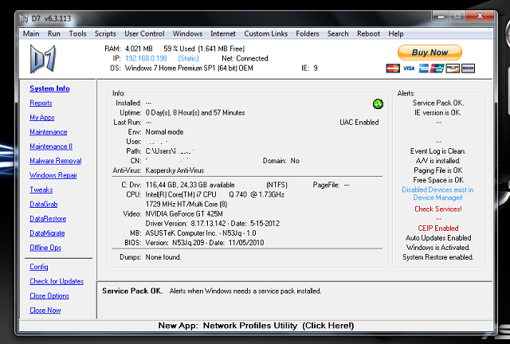
Task: Click the green refresh icon in Info panel
Action: (378, 104)
